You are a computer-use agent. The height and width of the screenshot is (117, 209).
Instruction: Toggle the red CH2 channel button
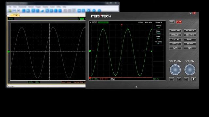[179, 22]
